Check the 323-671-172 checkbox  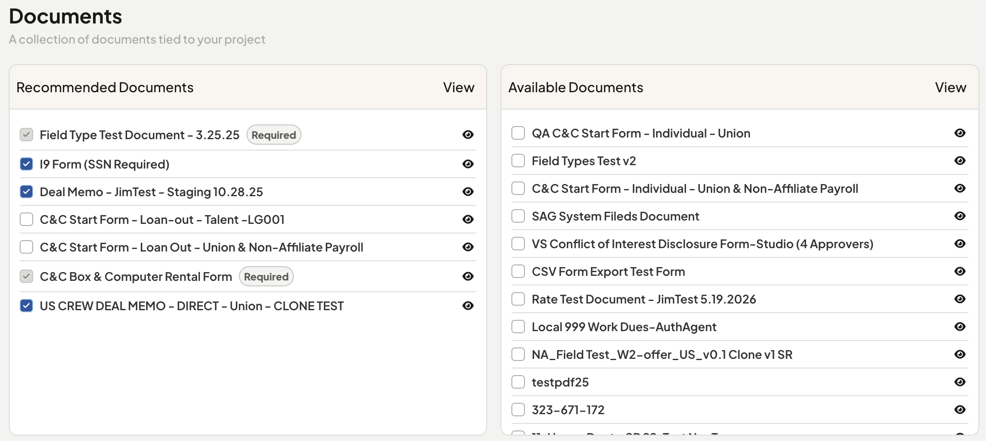pos(518,410)
